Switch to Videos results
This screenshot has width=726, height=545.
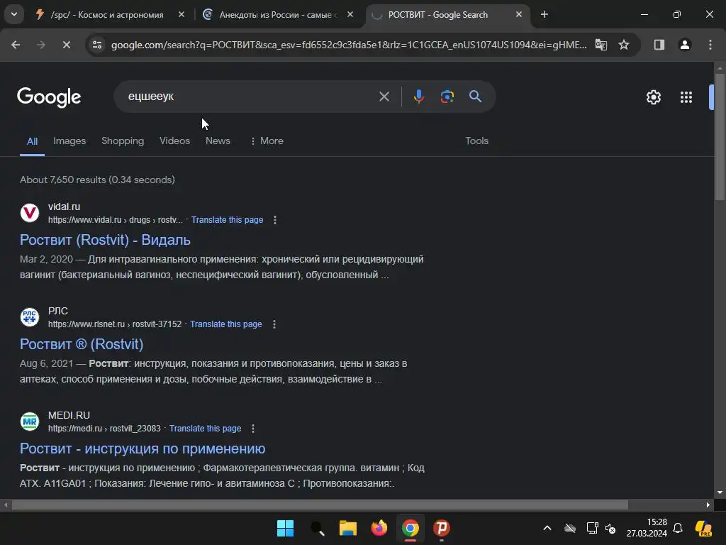pos(174,141)
